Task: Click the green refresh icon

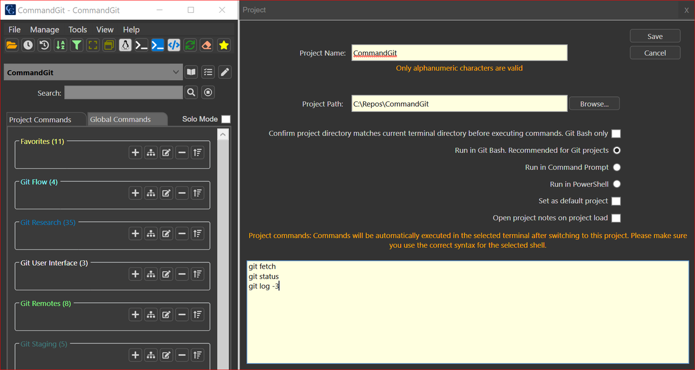Action: [190, 45]
